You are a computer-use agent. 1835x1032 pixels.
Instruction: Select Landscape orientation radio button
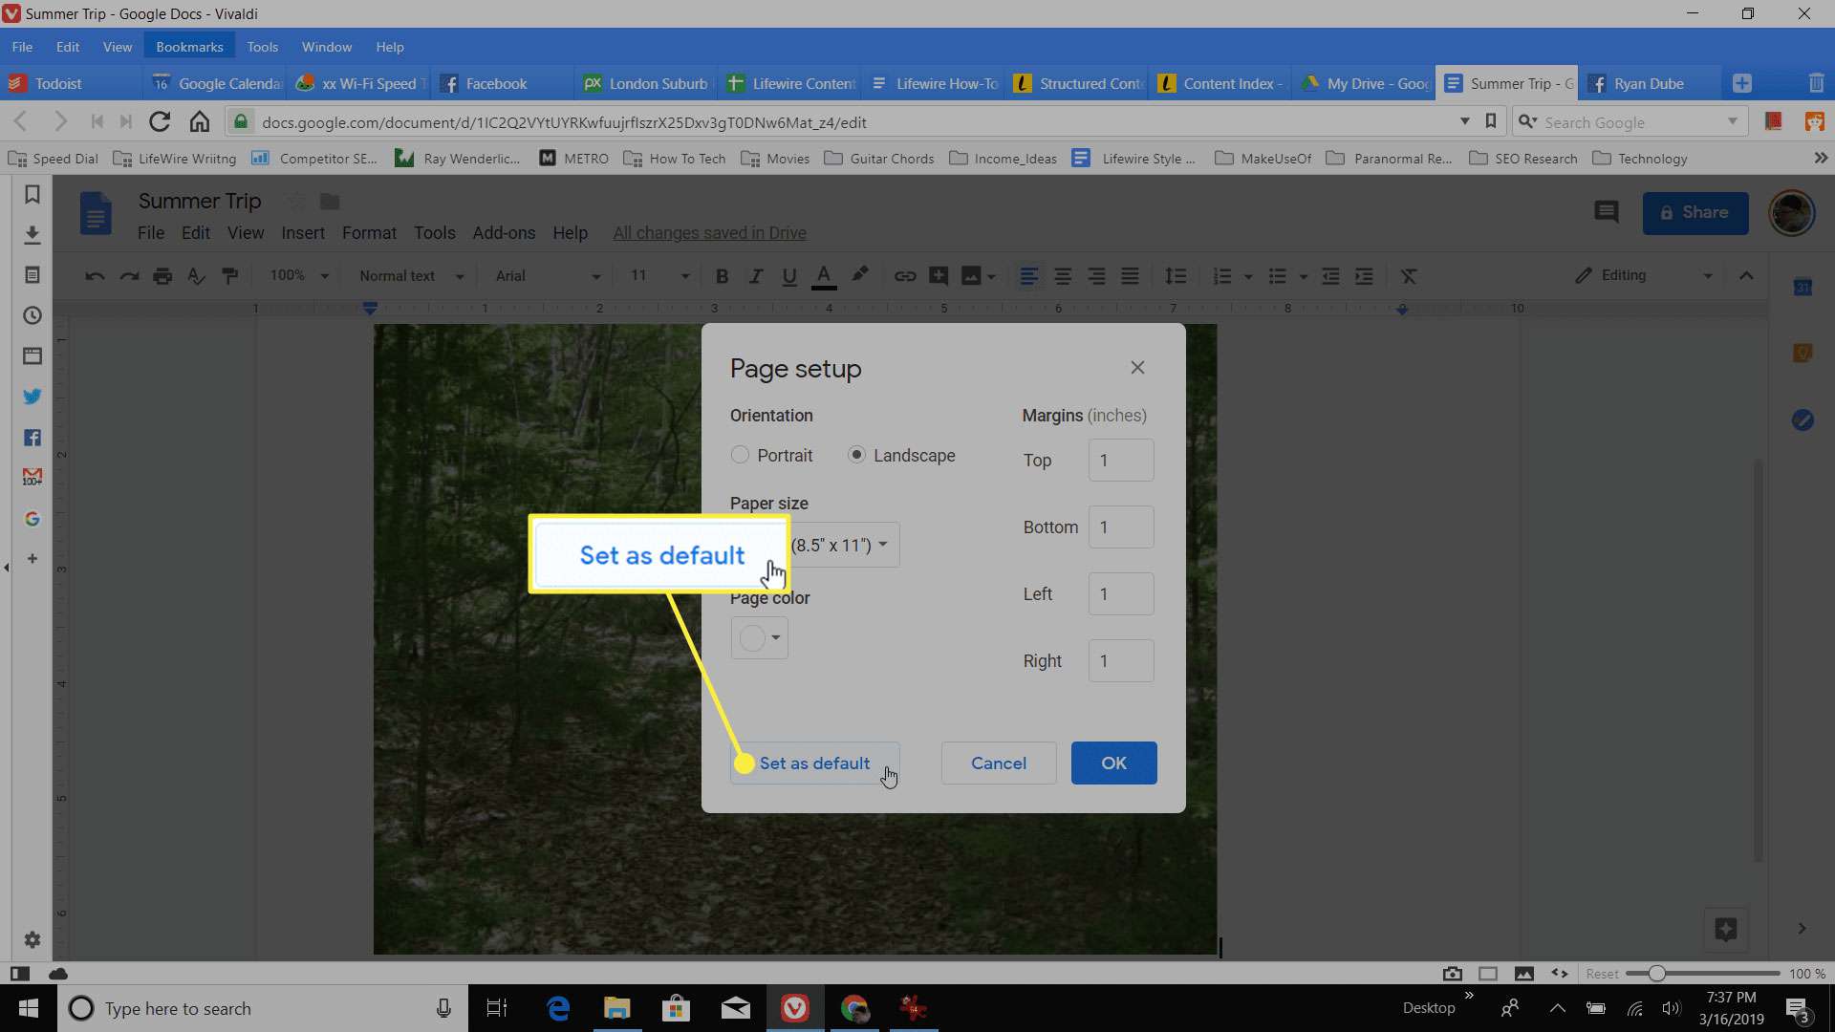coord(857,454)
